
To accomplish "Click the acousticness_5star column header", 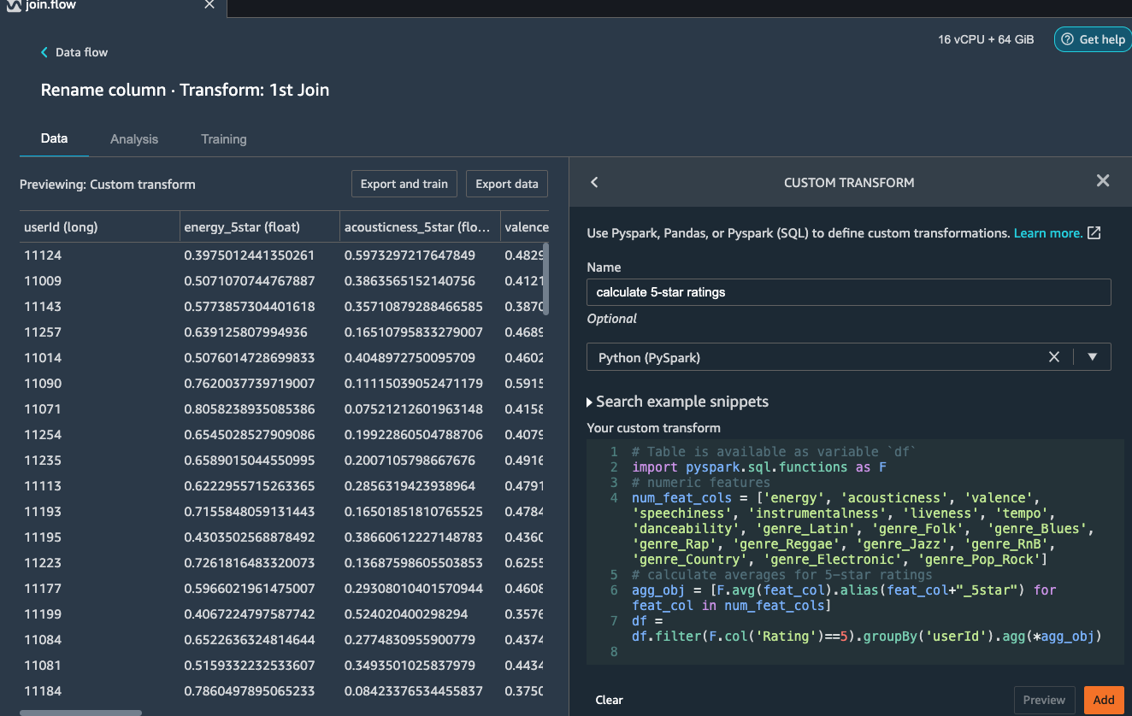I will [420, 227].
